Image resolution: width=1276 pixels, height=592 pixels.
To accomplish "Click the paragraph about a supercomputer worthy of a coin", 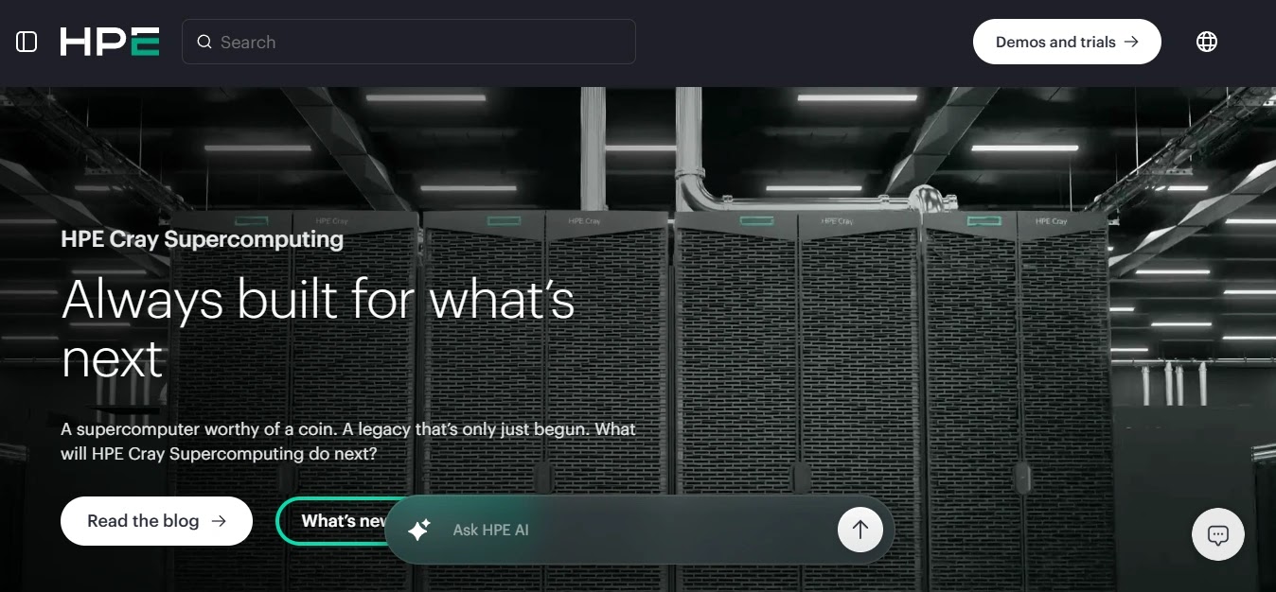I will pyautogui.click(x=348, y=441).
